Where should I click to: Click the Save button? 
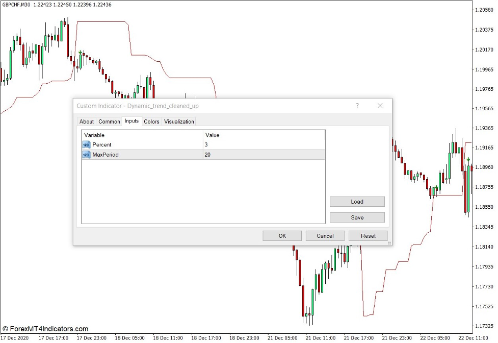point(357,217)
